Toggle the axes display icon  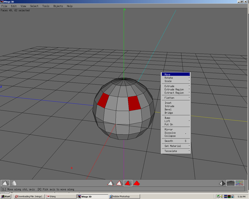pyautogui.click(x=240, y=183)
